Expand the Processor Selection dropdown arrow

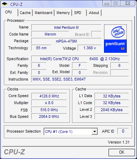tap(94, 132)
